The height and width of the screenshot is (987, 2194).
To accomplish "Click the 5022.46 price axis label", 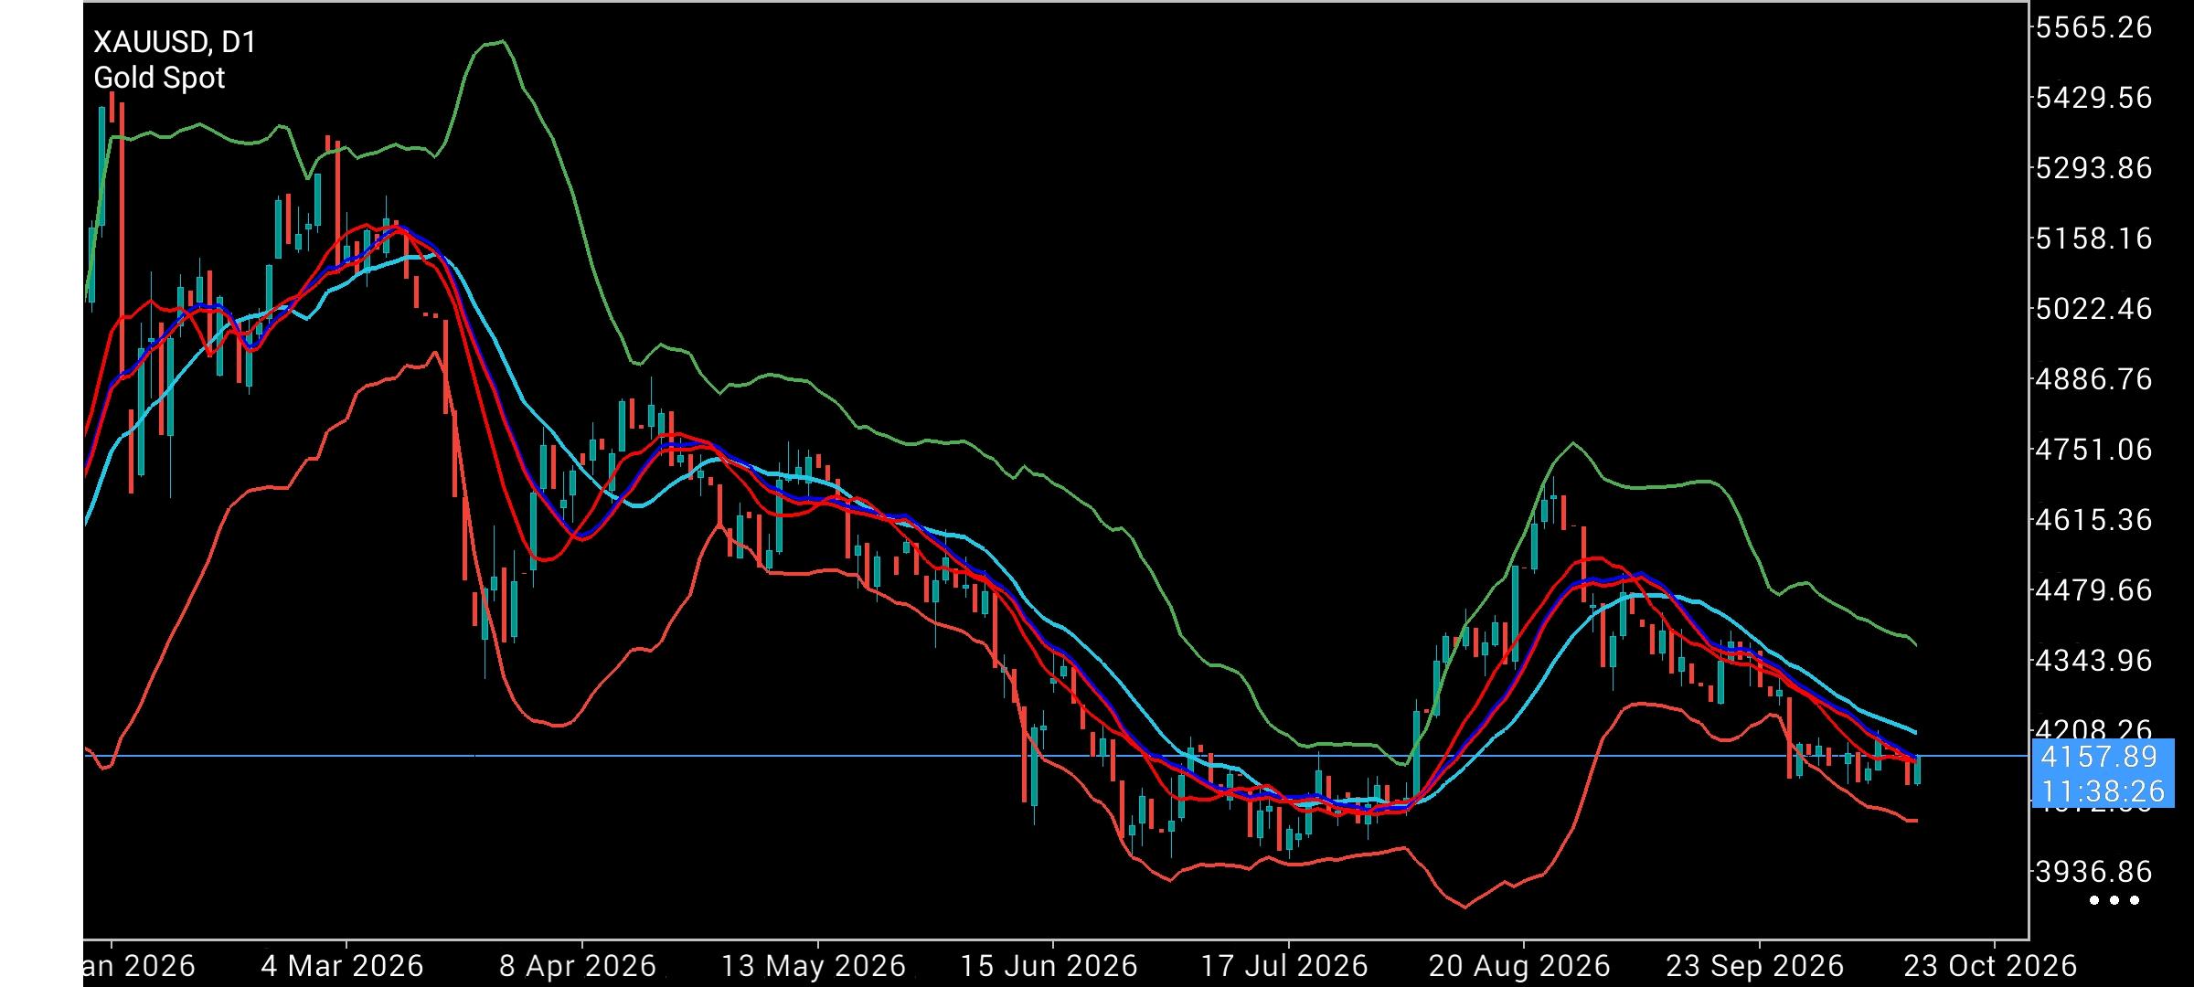I will click(x=2093, y=309).
